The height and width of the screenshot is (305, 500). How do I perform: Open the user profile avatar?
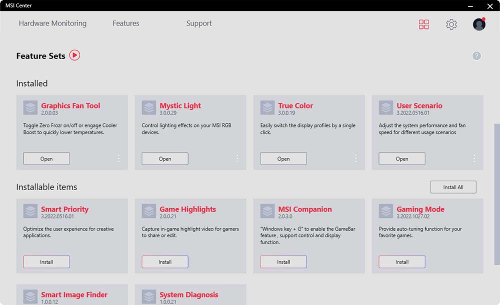pyautogui.click(x=479, y=24)
